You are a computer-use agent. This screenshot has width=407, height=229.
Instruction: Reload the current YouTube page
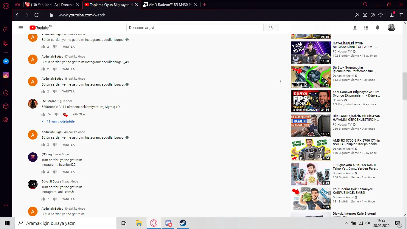point(37,15)
